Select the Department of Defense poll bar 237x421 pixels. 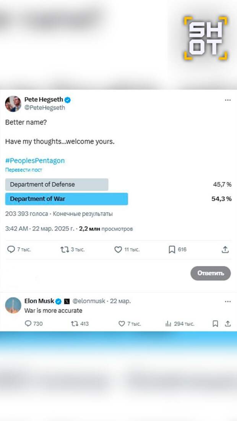[57, 185]
